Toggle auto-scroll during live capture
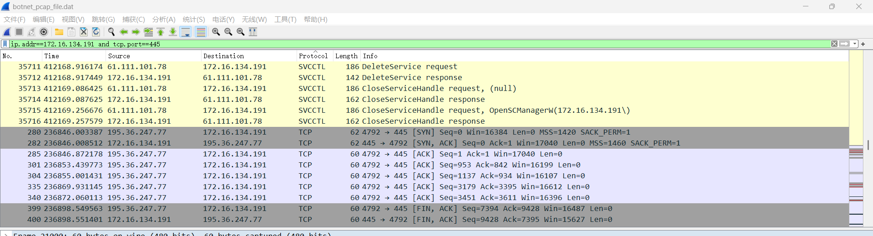The width and height of the screenshot is (873, 236). [x=186, y=32]
